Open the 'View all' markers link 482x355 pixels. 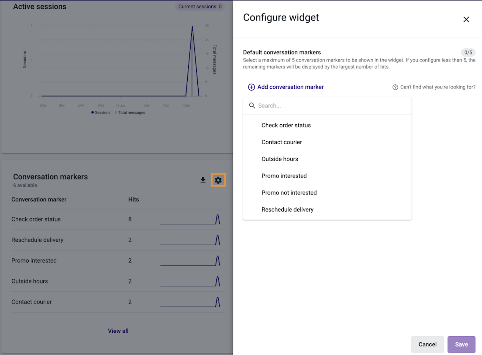tap(118, 331)
